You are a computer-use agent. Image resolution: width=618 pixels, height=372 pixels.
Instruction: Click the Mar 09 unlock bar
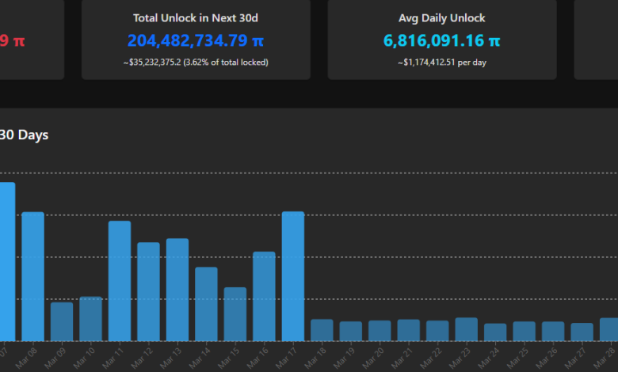tap(62, 321)
